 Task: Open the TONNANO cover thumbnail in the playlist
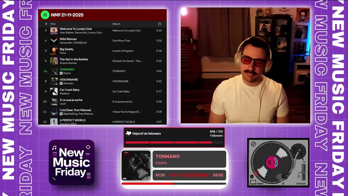54,71
